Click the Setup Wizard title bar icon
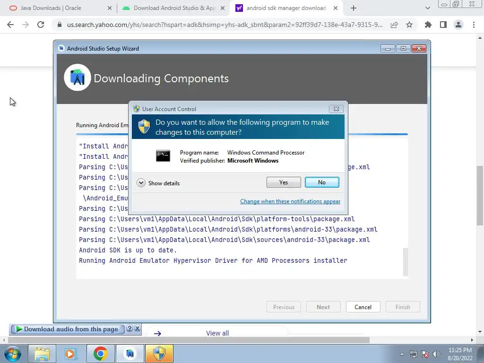This screenshot has width=484, height=363. 61,49
